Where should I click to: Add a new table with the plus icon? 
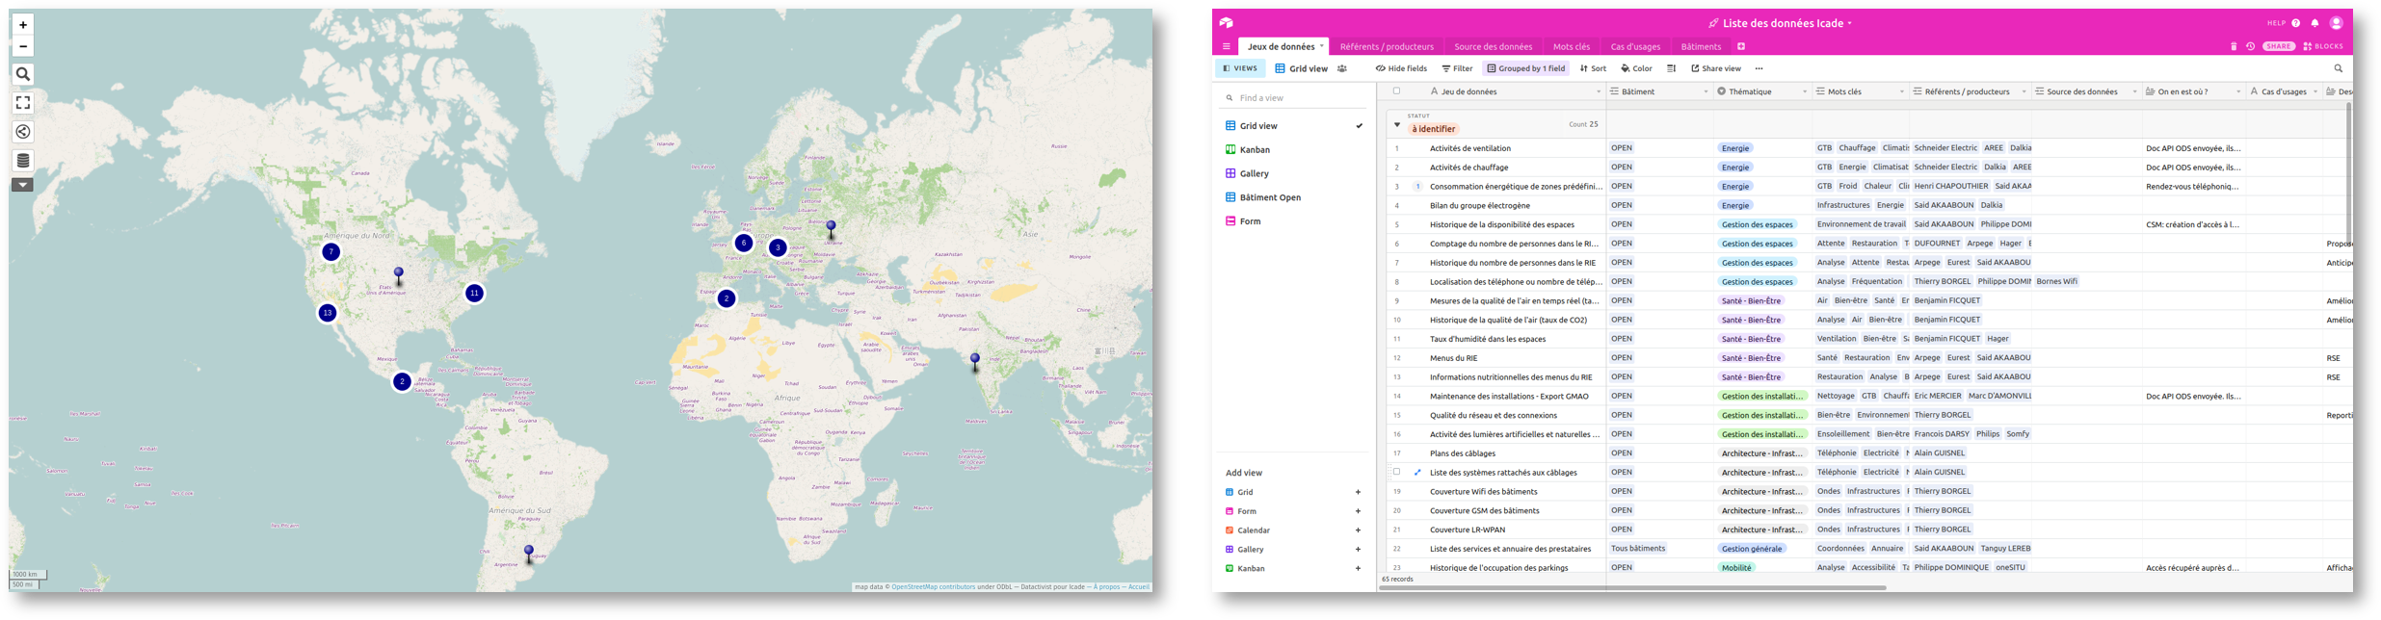(x=1741, y=46)
